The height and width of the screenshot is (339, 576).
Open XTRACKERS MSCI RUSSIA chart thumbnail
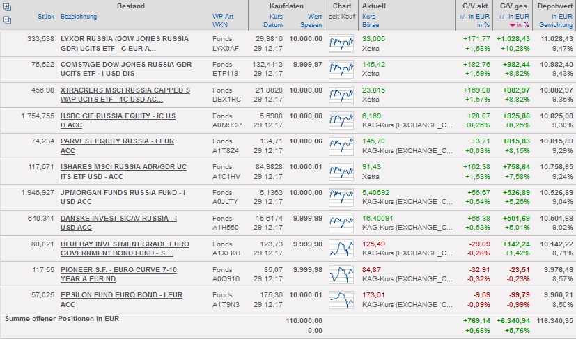coord(341,95)
